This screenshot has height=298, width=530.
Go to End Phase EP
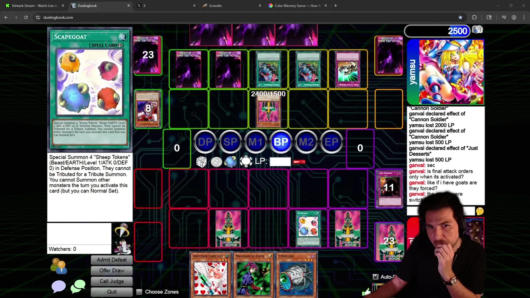331,142
